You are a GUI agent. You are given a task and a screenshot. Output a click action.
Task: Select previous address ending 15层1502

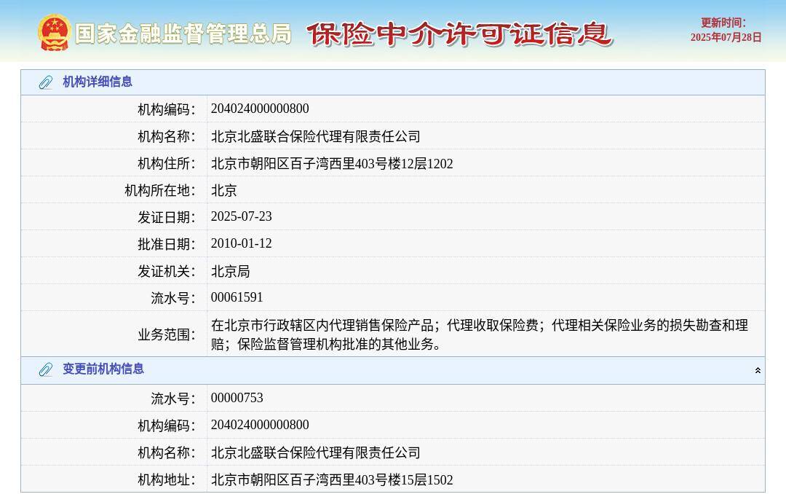coord(332,480)
